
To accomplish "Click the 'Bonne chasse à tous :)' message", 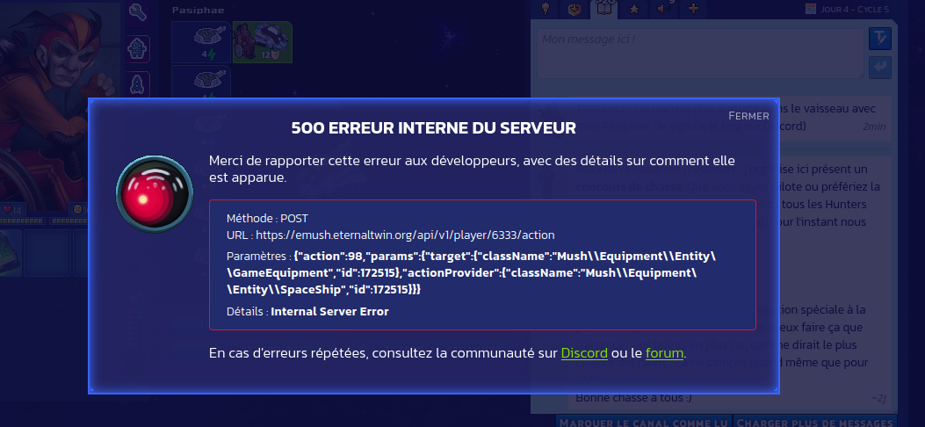I will 633,397.
